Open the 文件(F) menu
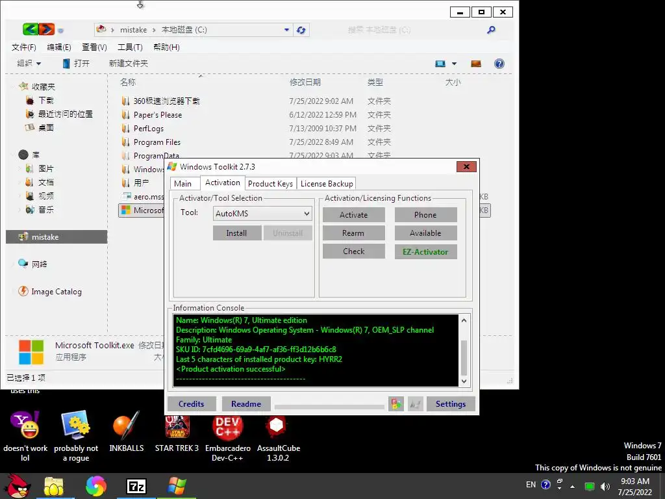 pos(24,47)
